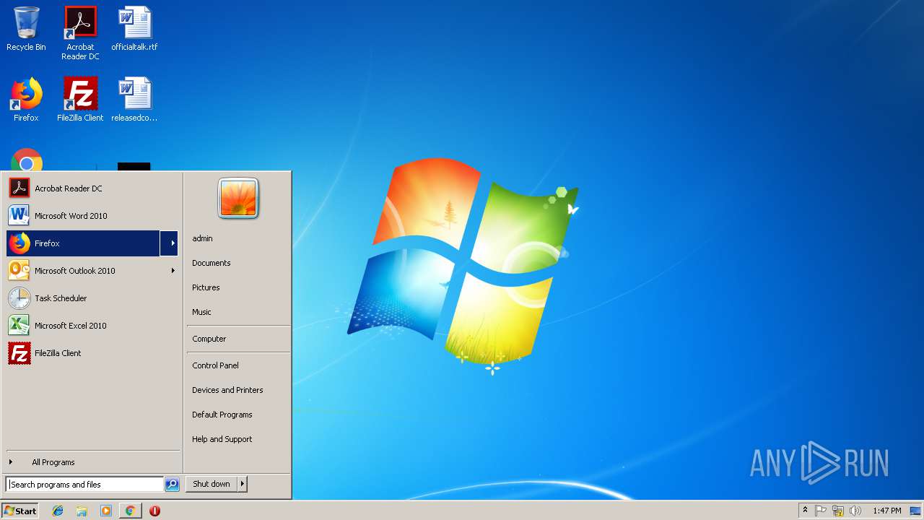Open Documents from Start menu

pyautogui.click(x=237, y=263)
